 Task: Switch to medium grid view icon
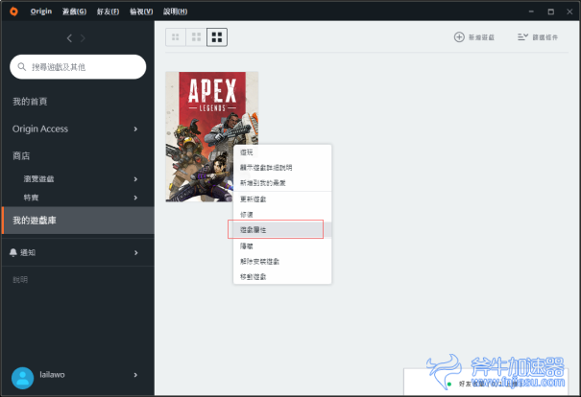coord(196,37)
